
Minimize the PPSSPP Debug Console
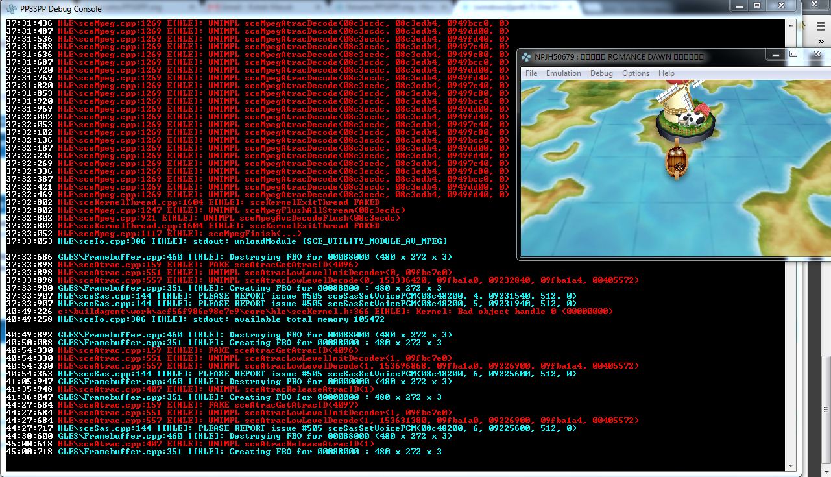pyautogui.click(x=740, y=5)
